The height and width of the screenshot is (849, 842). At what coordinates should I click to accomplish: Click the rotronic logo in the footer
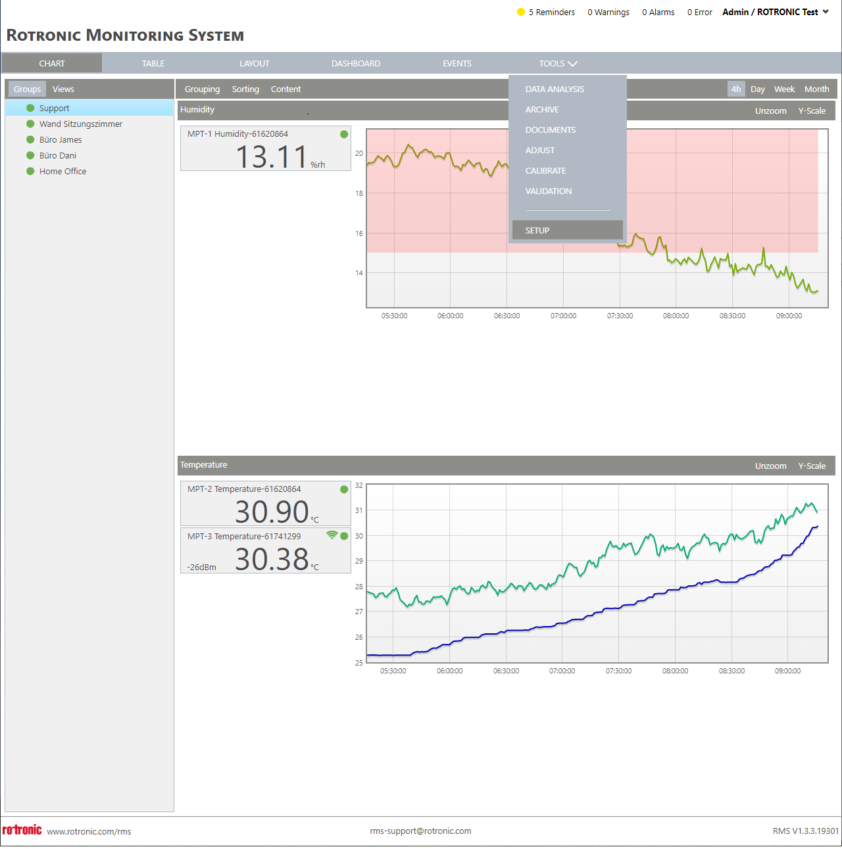tap(22, 830)
